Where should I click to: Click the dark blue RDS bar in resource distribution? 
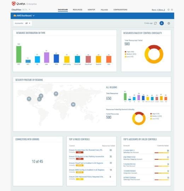[56, 59]
